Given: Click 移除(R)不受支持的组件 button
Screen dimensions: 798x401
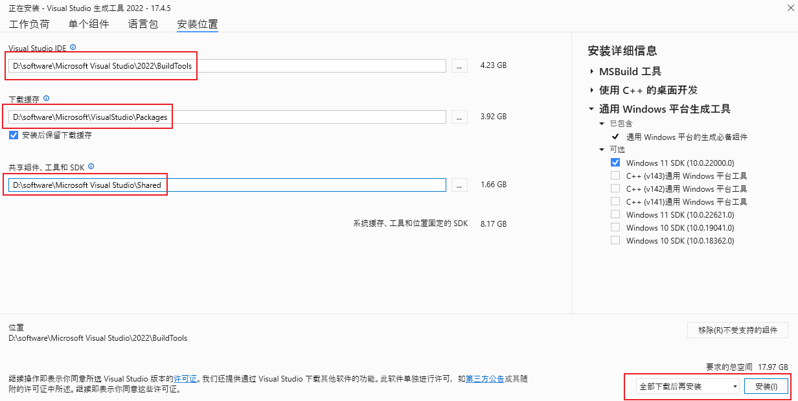Looking at the screenshot, I should 738,330.
